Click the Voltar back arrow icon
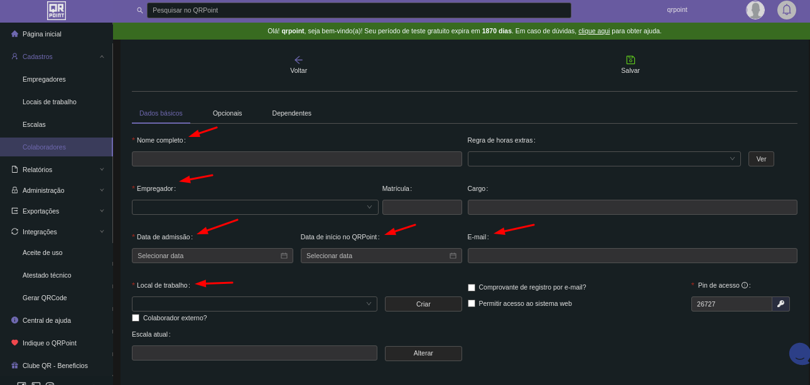The image size is (810, 385). [x=298, y=60]
